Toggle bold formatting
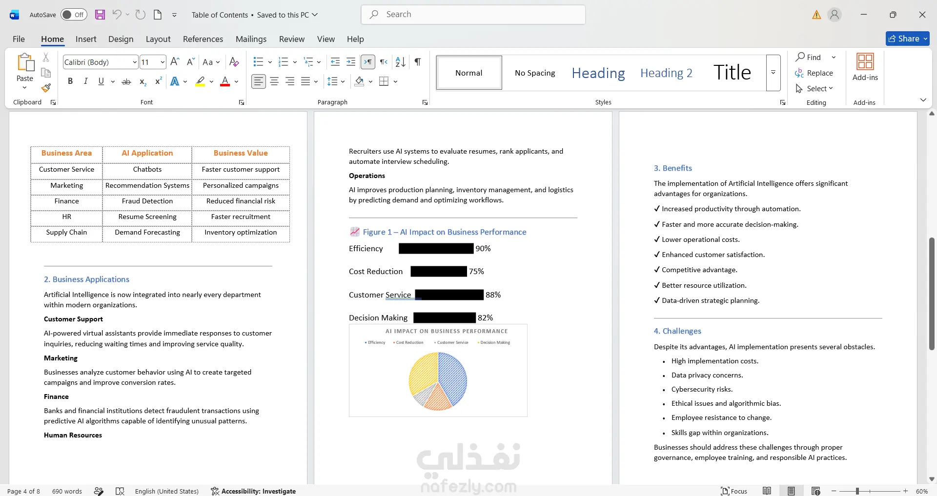The image size is (937, 496). (x=70, y=81)
